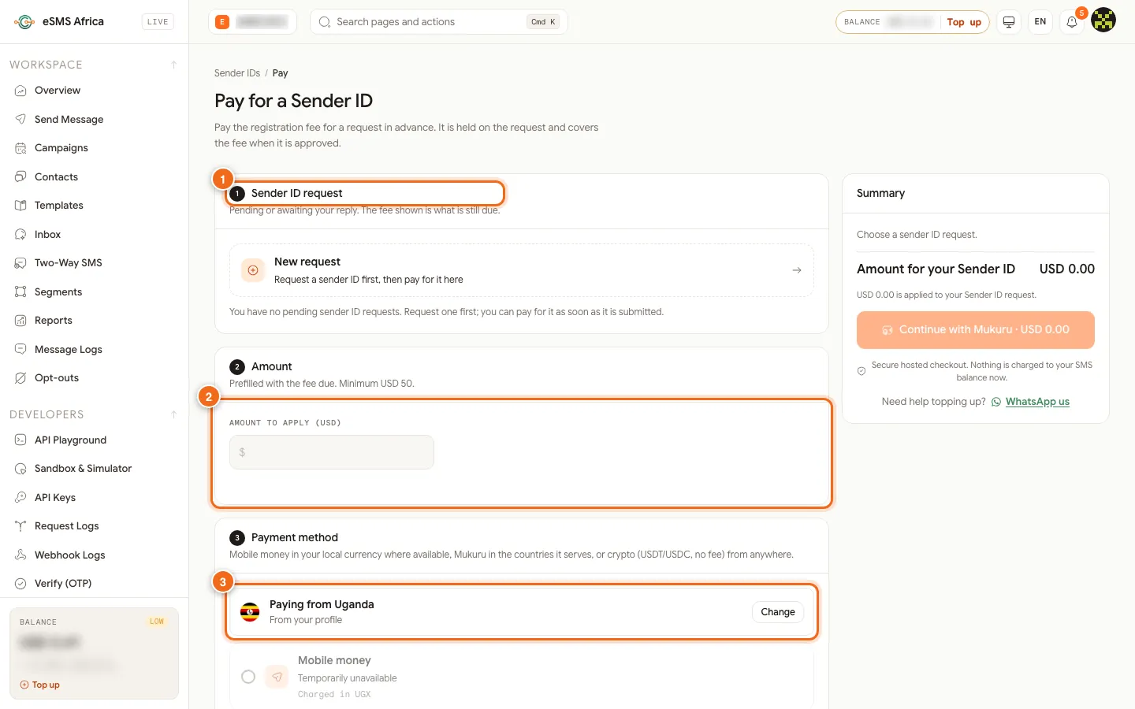Click the 'USD 0.00' amount in Summary
Image resolution: width=1135 pixels, height=709 pixels.
1067,269
